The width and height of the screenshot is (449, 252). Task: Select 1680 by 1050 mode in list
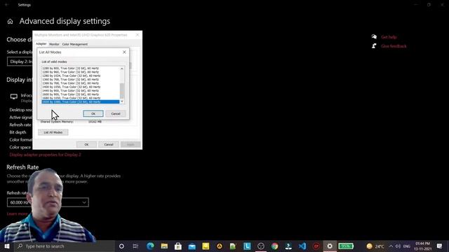click(72, 98)
